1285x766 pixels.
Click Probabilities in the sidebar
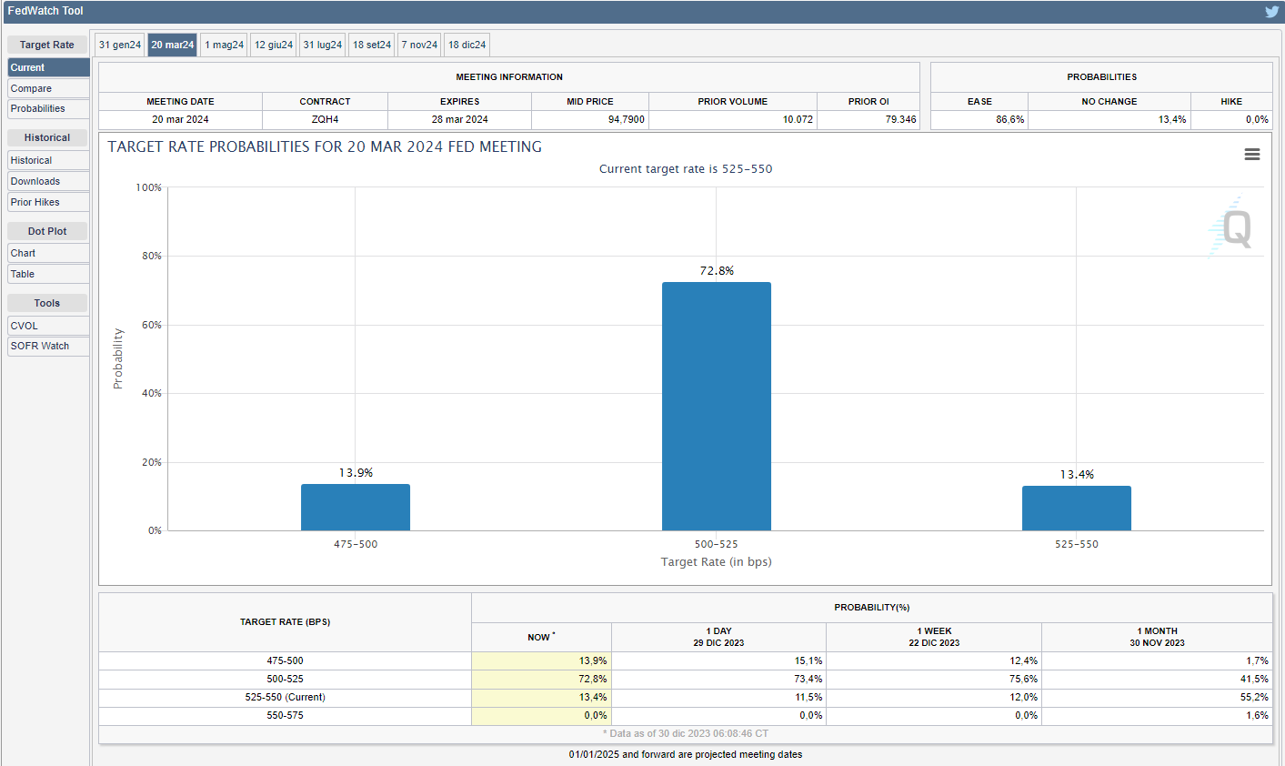[48, 108]
